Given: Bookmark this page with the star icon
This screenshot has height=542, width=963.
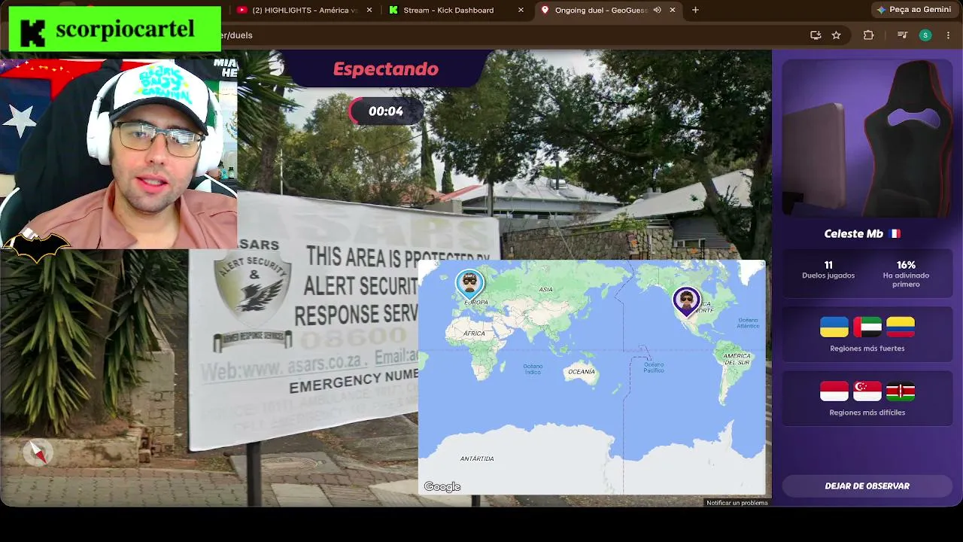Looking at the screenshot, I should [x=836, y=35].
